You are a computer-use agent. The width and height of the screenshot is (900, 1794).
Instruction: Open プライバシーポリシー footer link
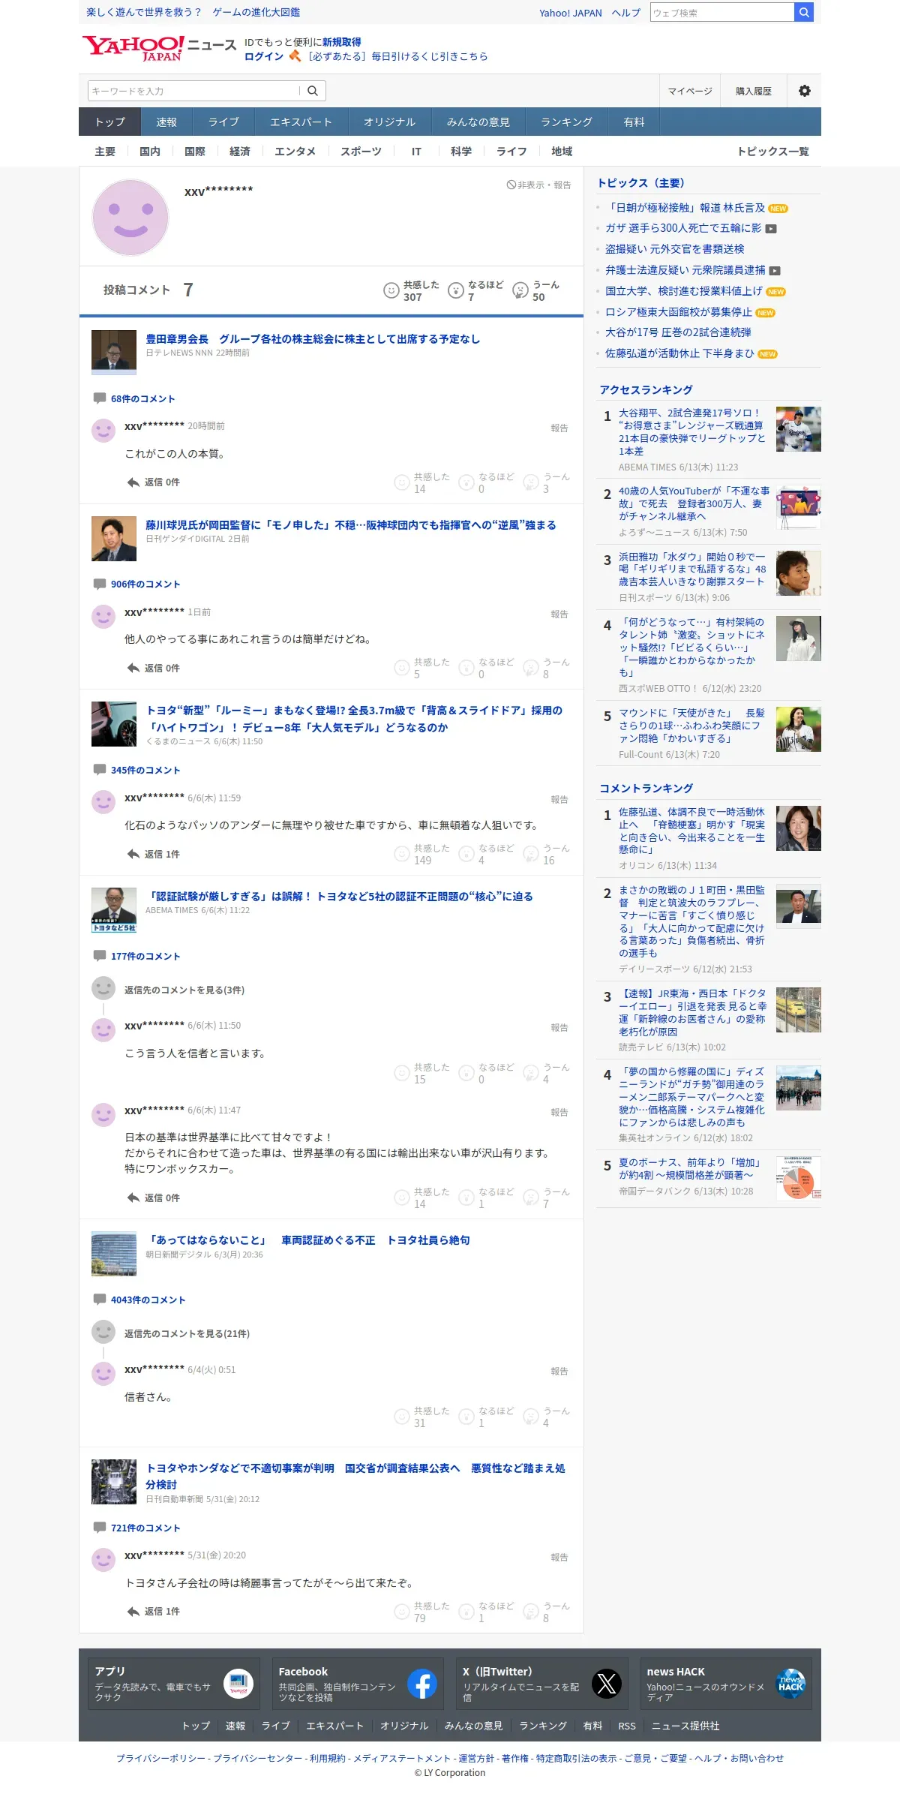click(160, 1758)
